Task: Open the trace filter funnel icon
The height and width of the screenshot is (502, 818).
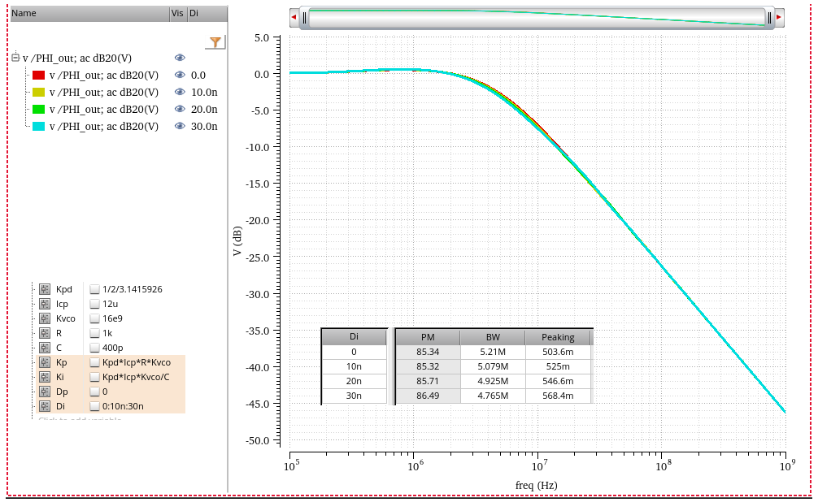Action: tap(215, 42)
